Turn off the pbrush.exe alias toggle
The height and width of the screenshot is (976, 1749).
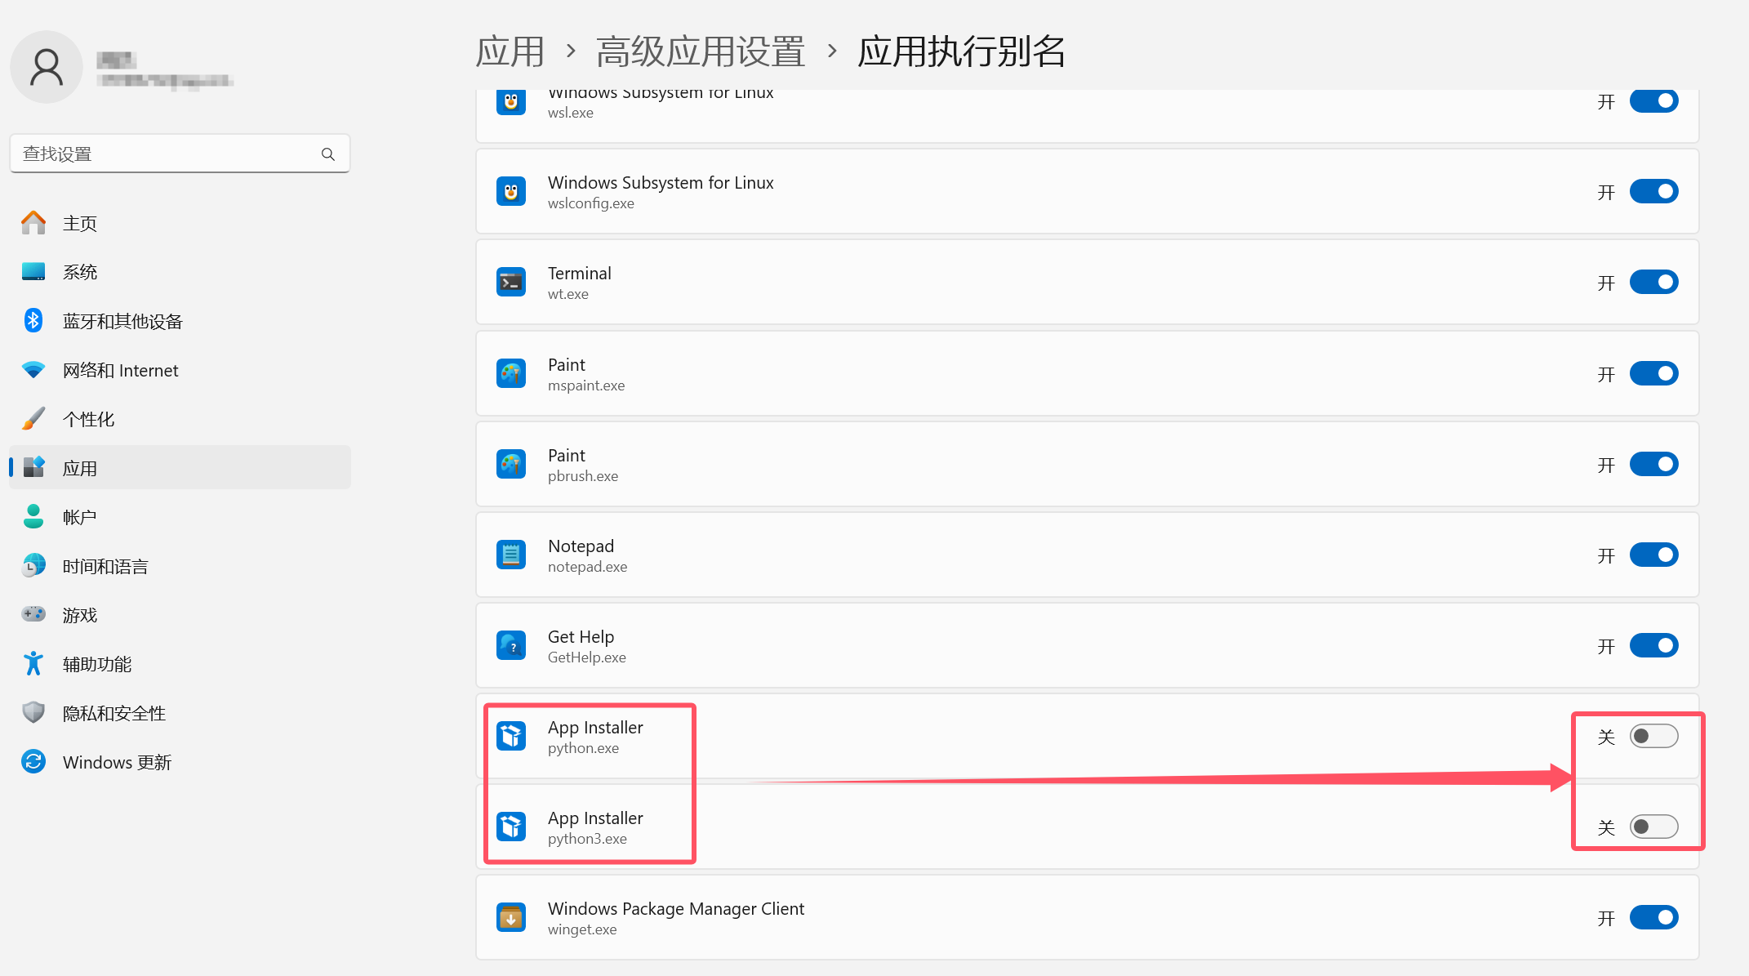pos(1653,465)
